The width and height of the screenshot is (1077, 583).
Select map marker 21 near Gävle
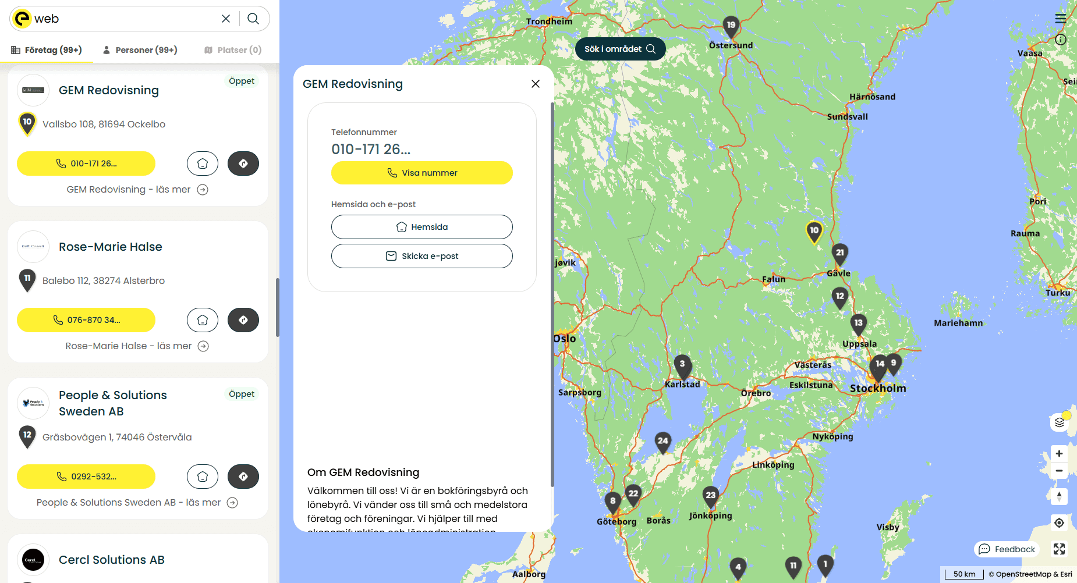point(840,254)
